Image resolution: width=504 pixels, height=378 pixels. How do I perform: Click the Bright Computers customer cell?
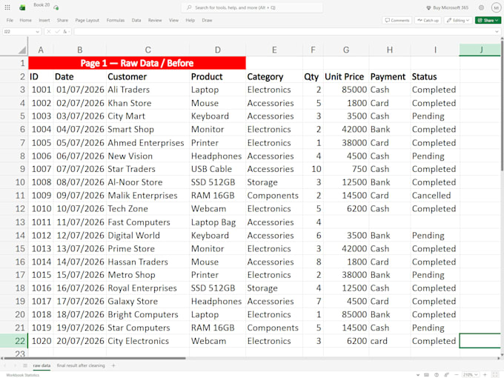tap(147, 314)
